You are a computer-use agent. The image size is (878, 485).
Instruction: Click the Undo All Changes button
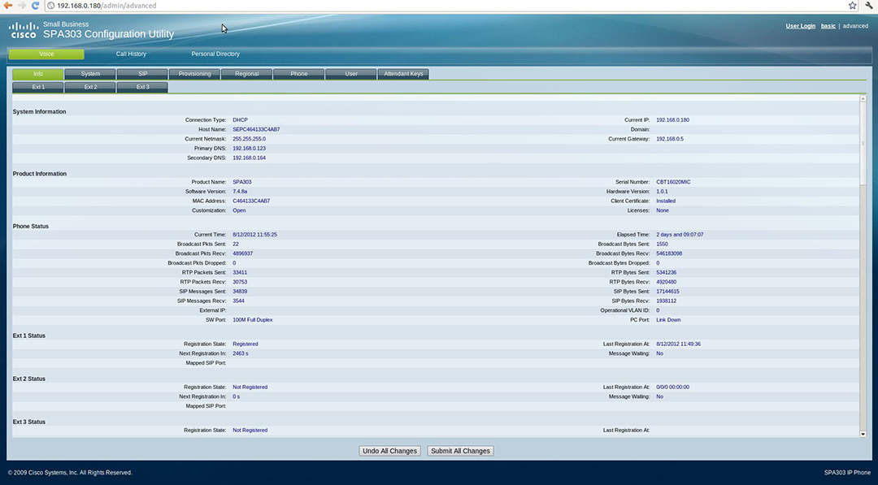point(389,451)
